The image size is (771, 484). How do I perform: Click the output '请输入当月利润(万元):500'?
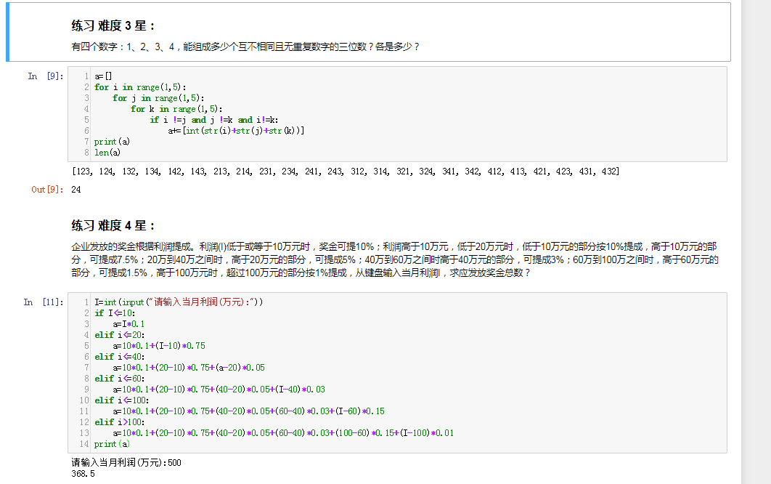126,463
